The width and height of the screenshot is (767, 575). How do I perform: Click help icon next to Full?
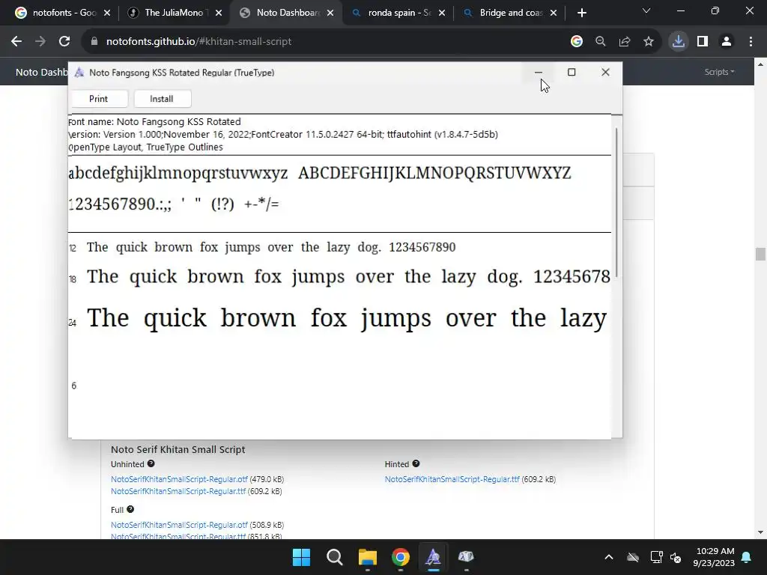pos(130,509)
